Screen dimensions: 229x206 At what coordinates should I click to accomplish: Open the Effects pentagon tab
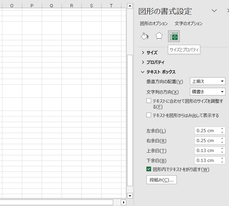click(159, 36)
